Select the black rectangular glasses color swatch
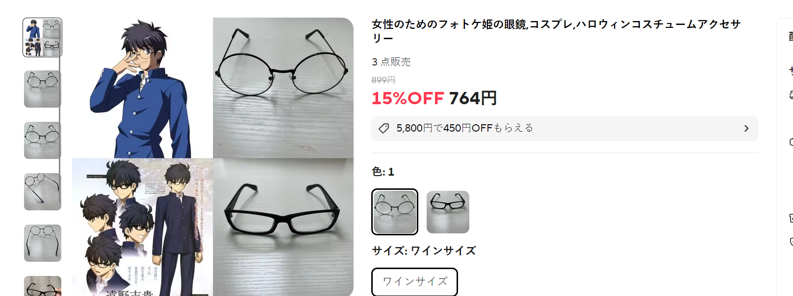The width and height of the screenshot is (793, 296). pos(448,212)
